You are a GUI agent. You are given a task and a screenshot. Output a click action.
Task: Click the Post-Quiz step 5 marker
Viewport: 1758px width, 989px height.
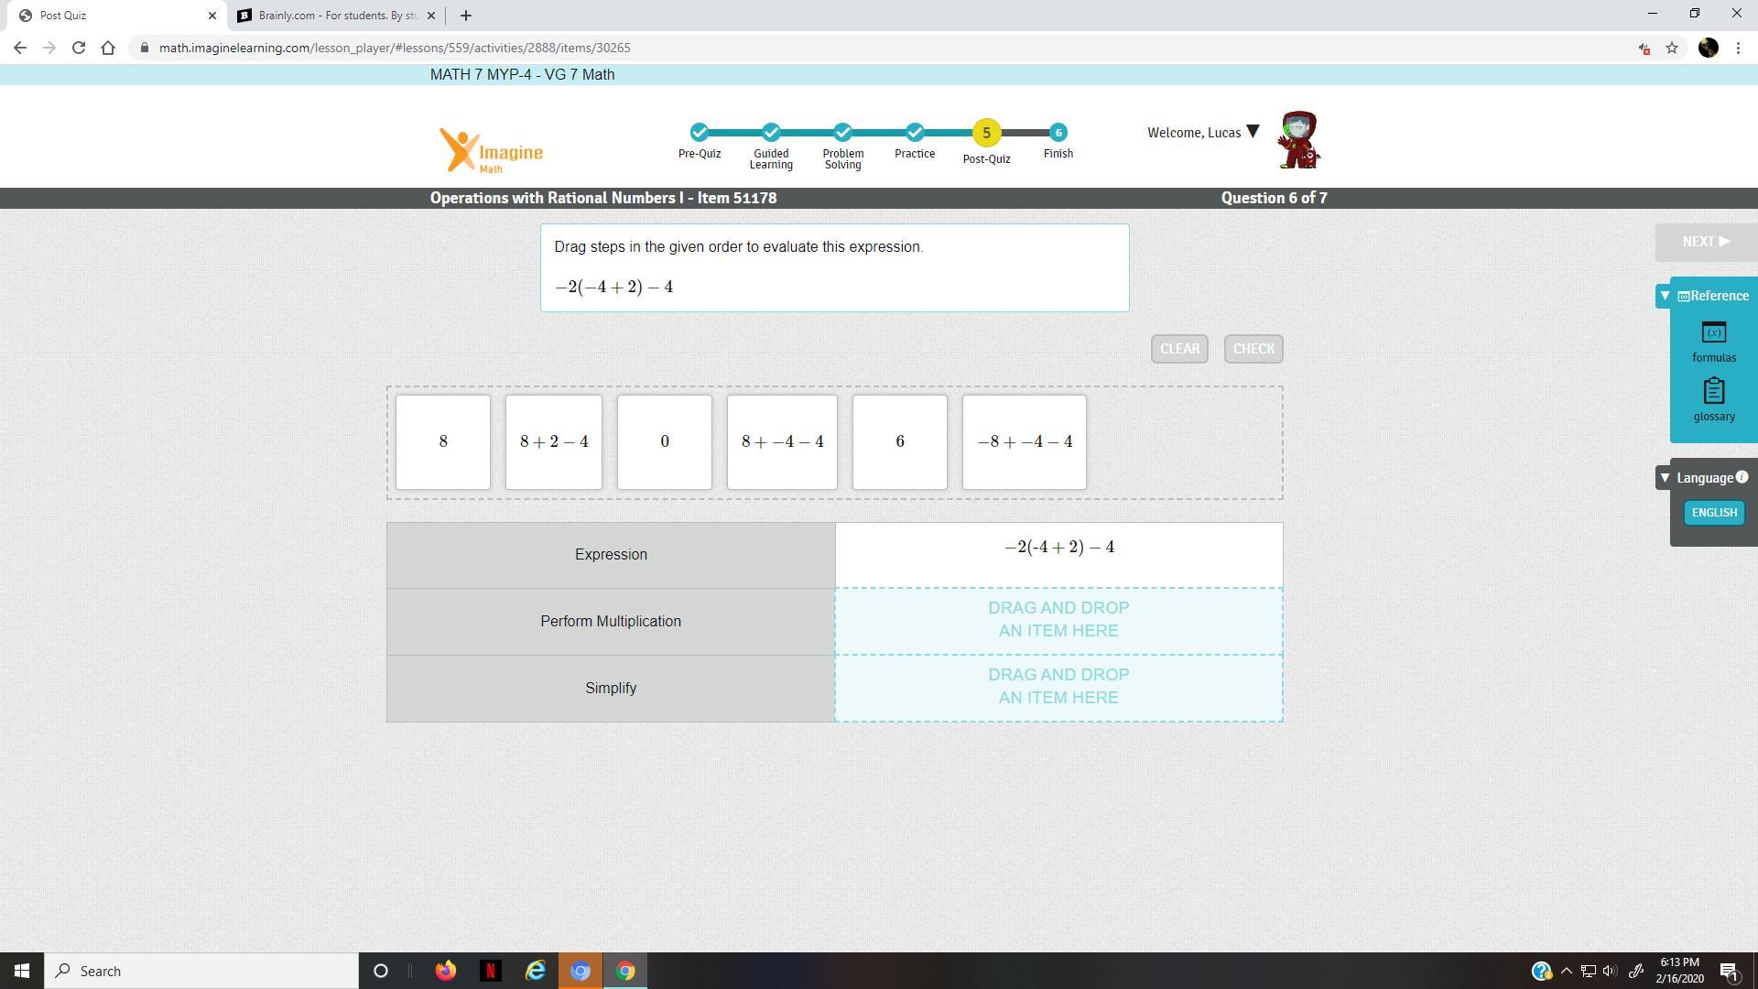pos(986,133)
